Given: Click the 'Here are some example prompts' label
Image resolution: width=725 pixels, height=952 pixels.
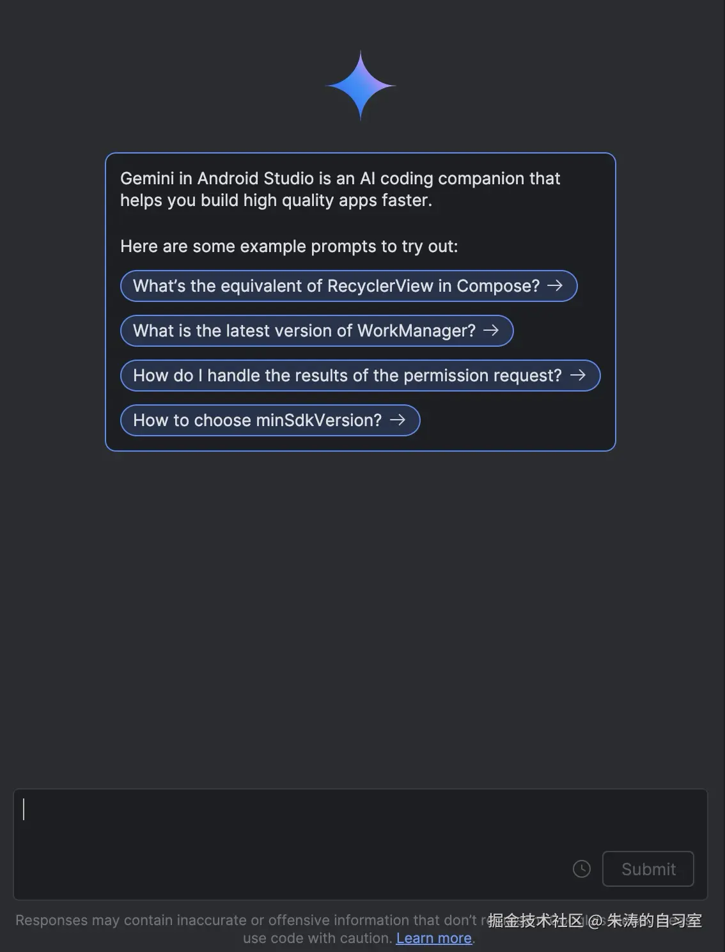Looking at the screenshot, I should pos(289,246).
